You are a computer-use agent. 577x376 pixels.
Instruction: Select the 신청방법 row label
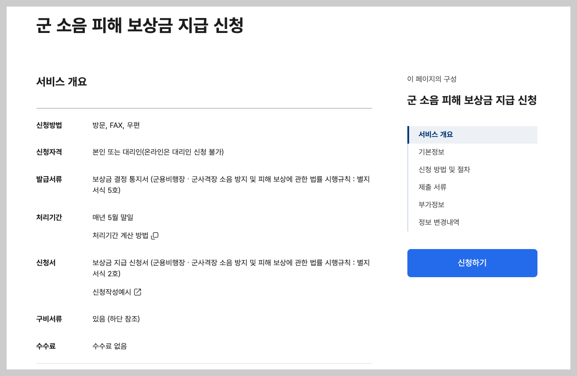coord(49,125)
